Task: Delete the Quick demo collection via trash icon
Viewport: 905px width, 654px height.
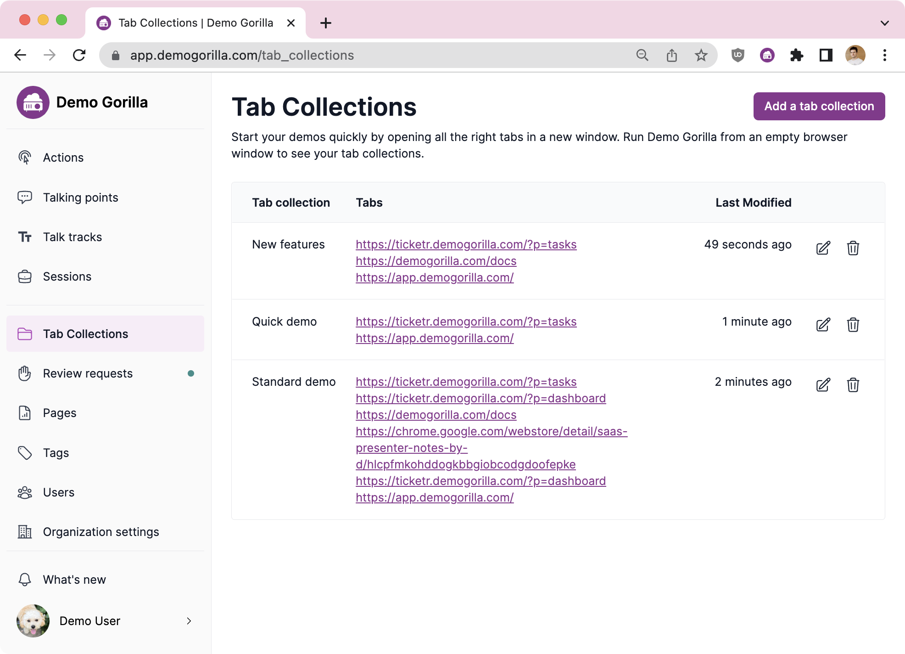Action: (853, 325)
